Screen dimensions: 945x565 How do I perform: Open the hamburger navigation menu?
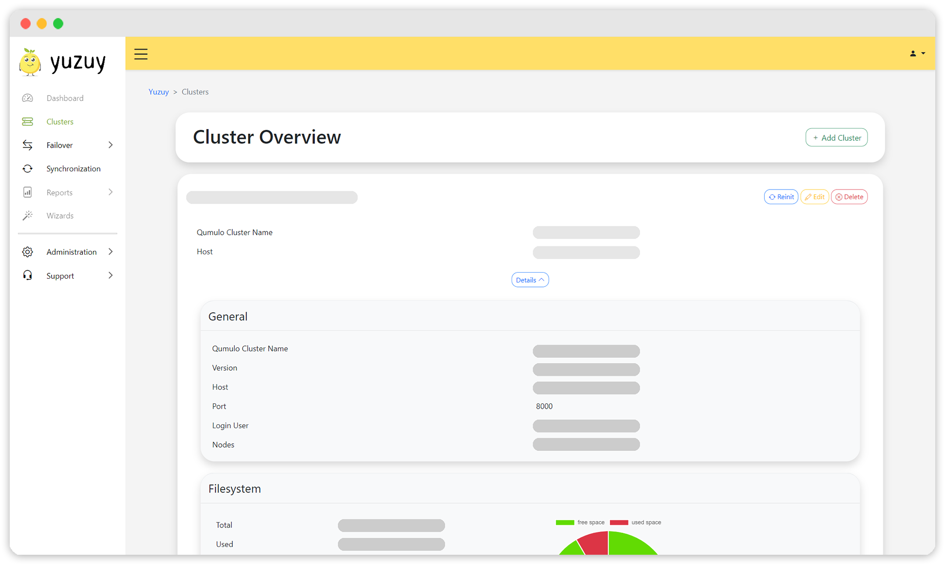141,54
